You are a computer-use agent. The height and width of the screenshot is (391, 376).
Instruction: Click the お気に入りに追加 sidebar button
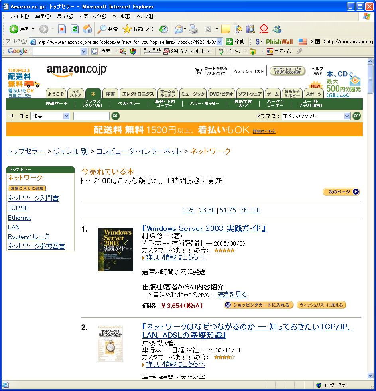pyautogui.click(x=27, y=188)
